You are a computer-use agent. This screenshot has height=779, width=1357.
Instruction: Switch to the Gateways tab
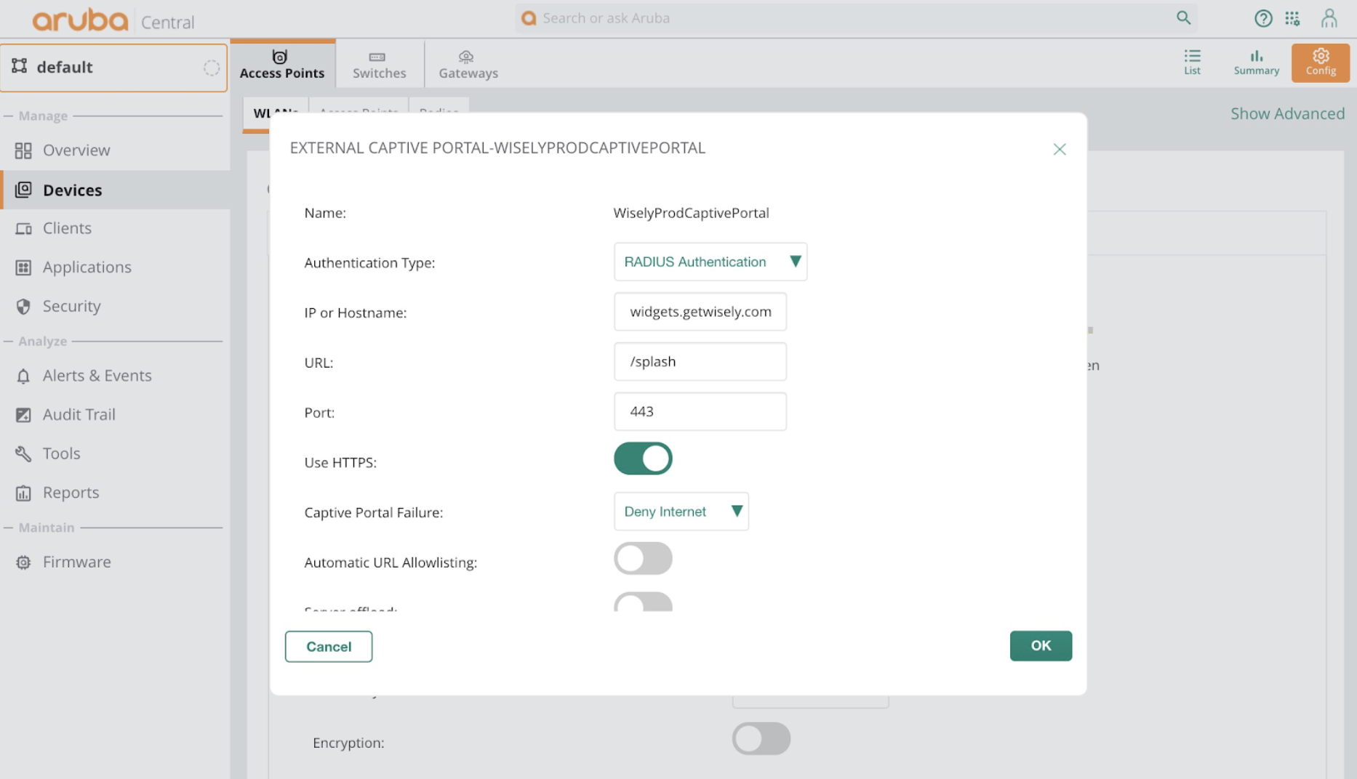click(x=468, y=64)
